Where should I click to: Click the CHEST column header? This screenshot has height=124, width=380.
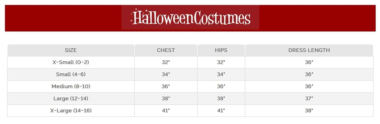tap(166, 50)
